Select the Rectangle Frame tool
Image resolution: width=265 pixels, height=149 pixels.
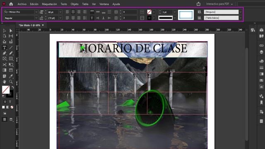coord(5,59)
